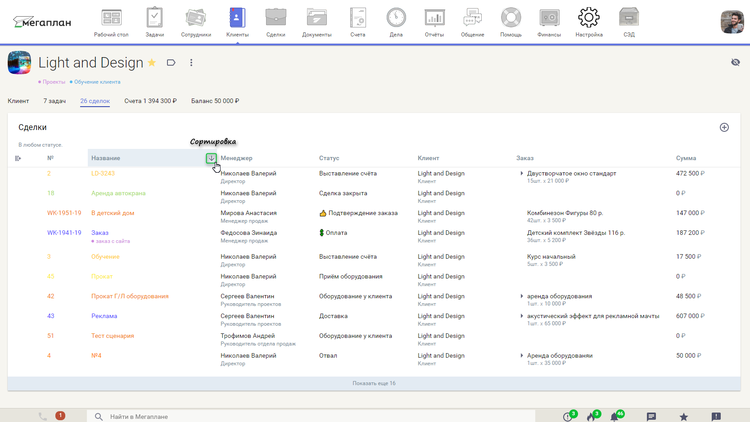Sort by Название column header

coord(106,158)
